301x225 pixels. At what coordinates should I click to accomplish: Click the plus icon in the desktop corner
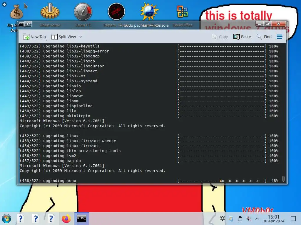point(4,4)
